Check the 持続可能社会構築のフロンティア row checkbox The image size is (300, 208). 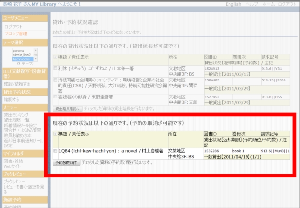55,80
